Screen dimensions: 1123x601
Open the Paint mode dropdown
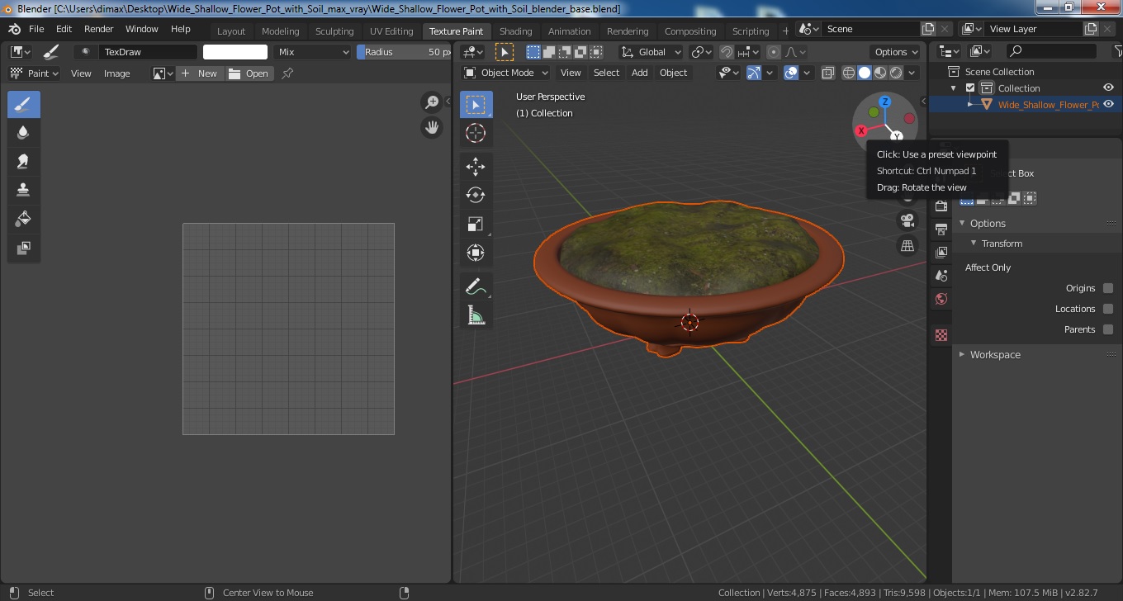(34, 73)
